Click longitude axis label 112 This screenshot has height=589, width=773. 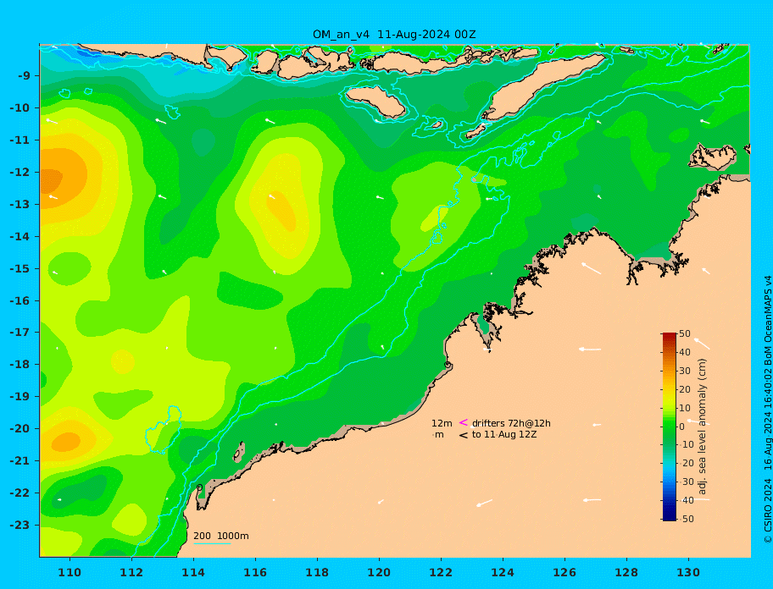(x=131, y=573)
